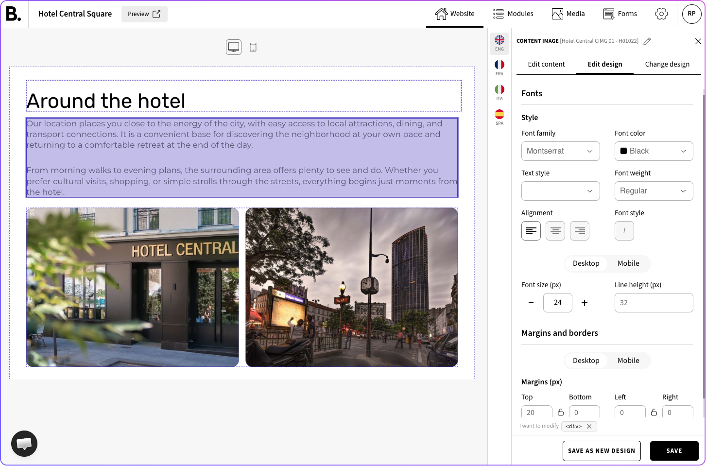The width and height of the screenshot is (706, 466).
Task: Unlock the Left/Right margin link
Action: (654, 412)
